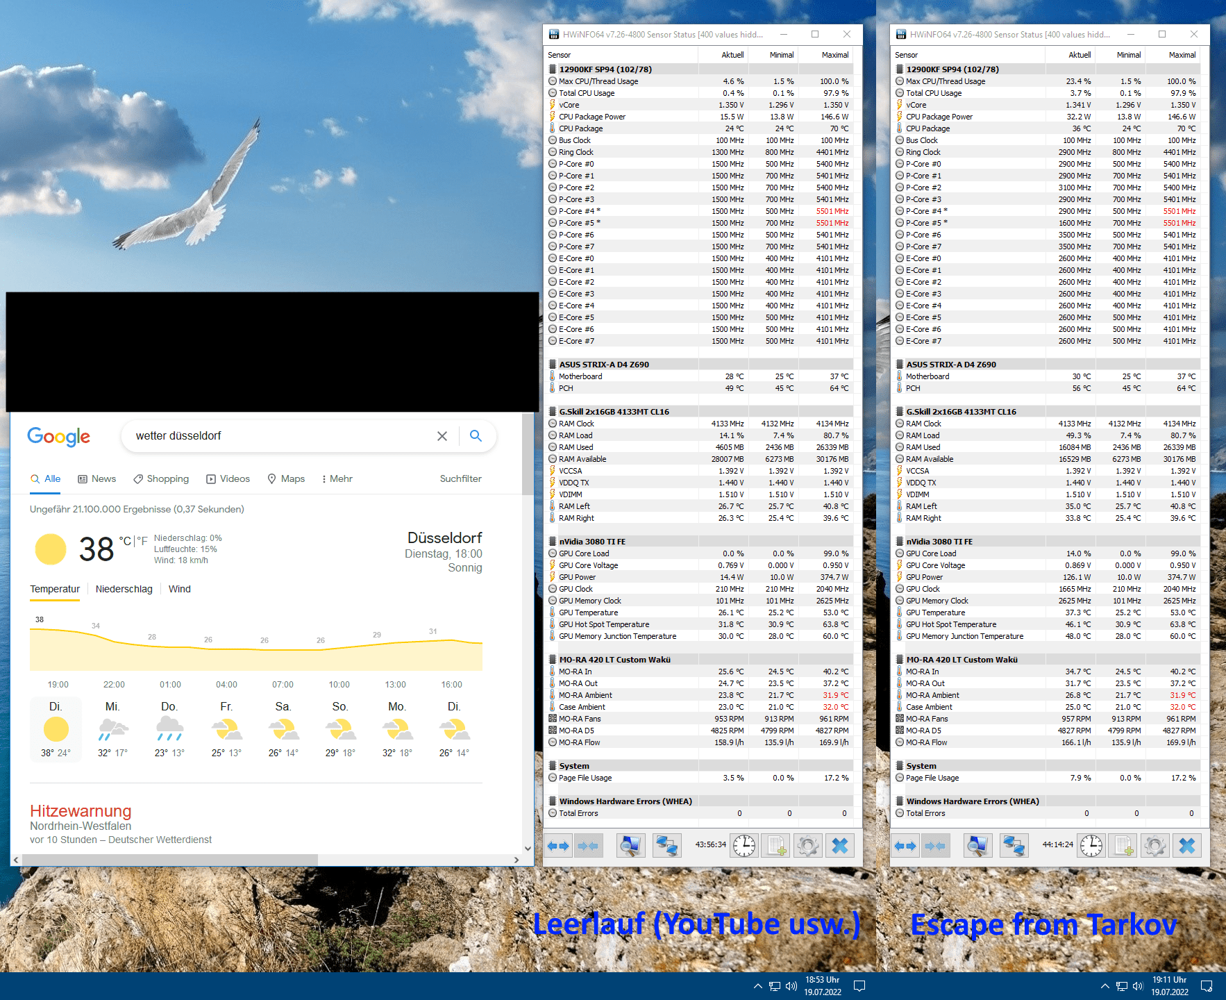This screenshot has width=1226, height=1000.
Task: Select Mi. forecast day 32° 17°
Action: (112, 729)
